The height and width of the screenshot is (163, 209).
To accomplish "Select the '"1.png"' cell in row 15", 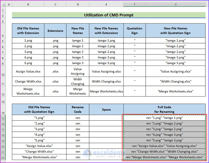I will coord(39,118).
